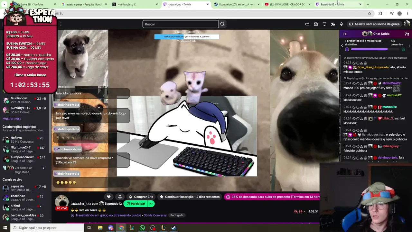Open the Prime Loot crown icon

(x=307, y=24)
